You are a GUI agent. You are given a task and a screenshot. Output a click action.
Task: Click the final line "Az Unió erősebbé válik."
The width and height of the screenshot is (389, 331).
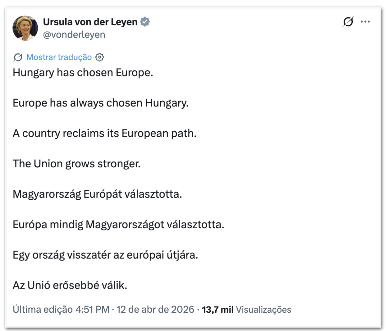point(70,285)
